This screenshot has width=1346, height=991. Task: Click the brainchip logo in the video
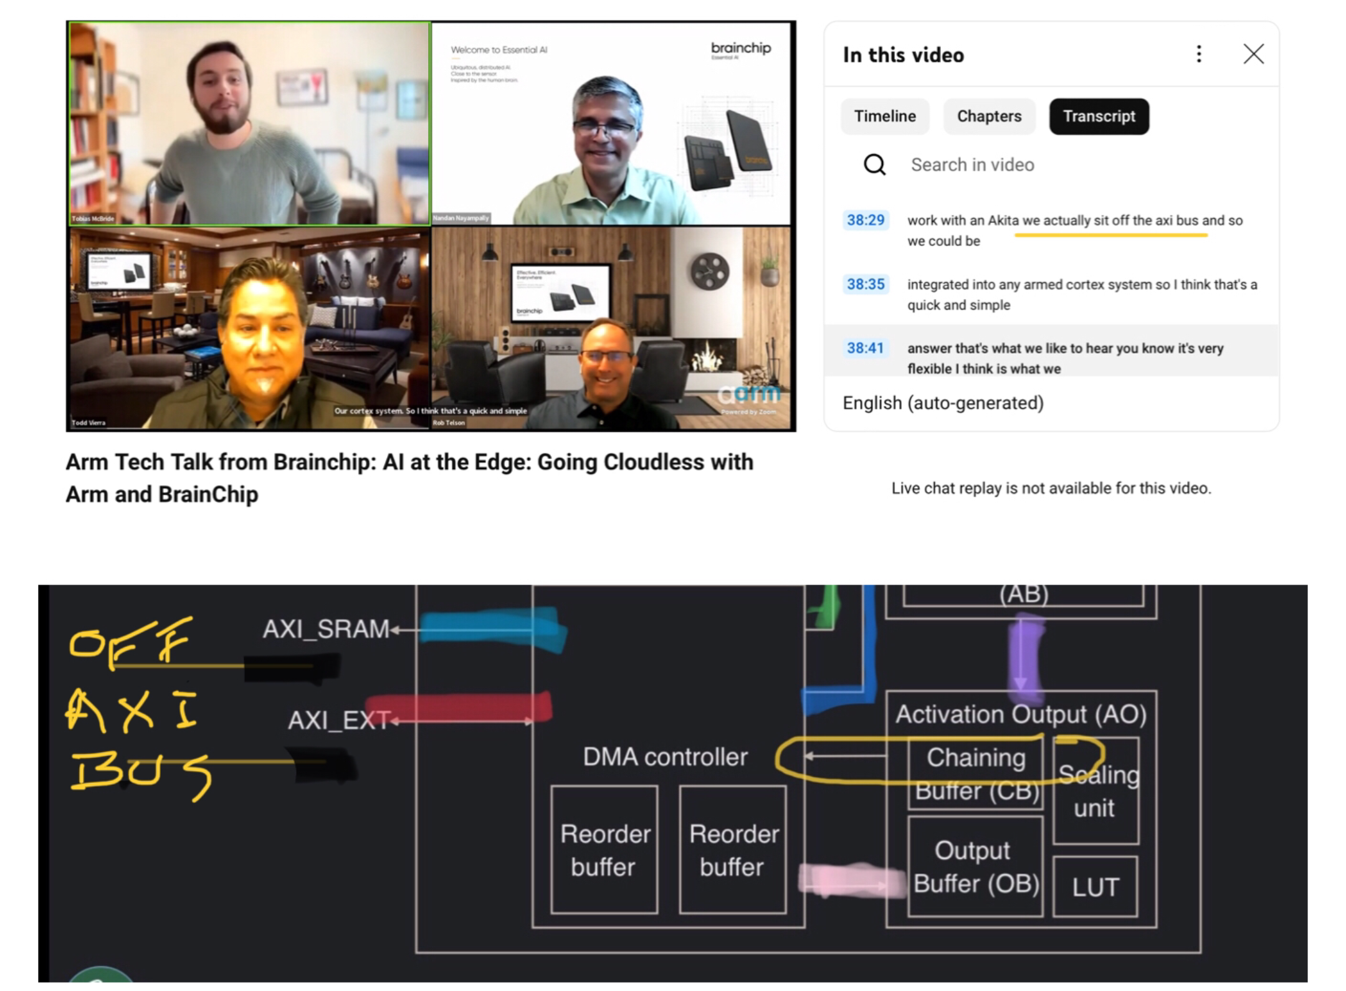(x=740, y=49)
